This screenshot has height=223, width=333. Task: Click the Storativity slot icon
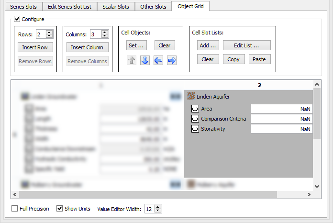tap(195, 129)
